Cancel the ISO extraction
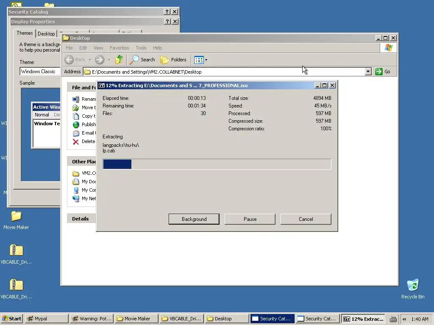434x325 pixels. tap(306, 219)
